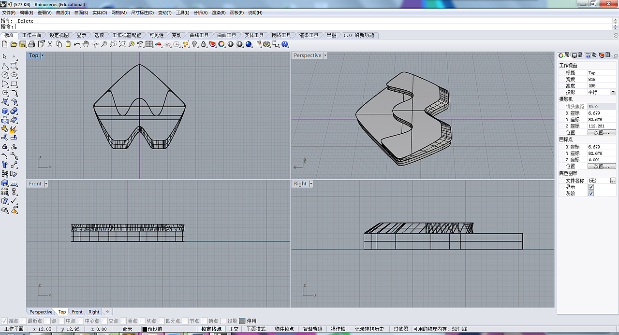Click the Explode icon in left toolbar
619x335 pixels.
(x=14, y=128)
